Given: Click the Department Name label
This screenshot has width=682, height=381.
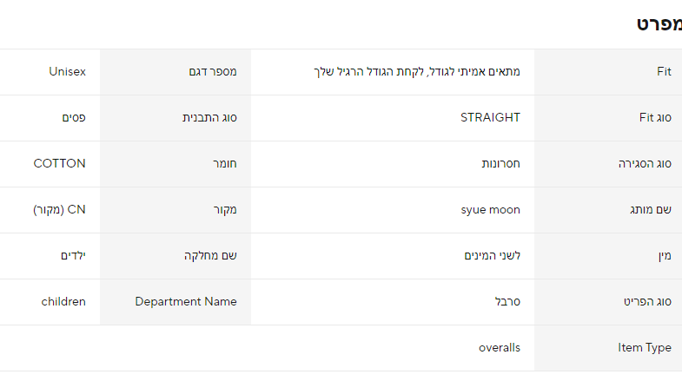Looking at the screenshot, I should 186,302.
